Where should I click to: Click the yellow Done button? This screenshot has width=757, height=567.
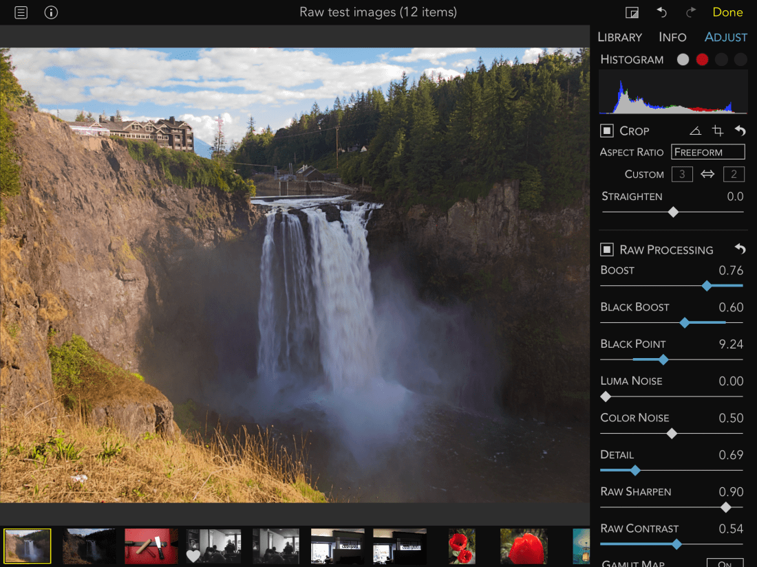pyautogui.click(x=727, y=12)
